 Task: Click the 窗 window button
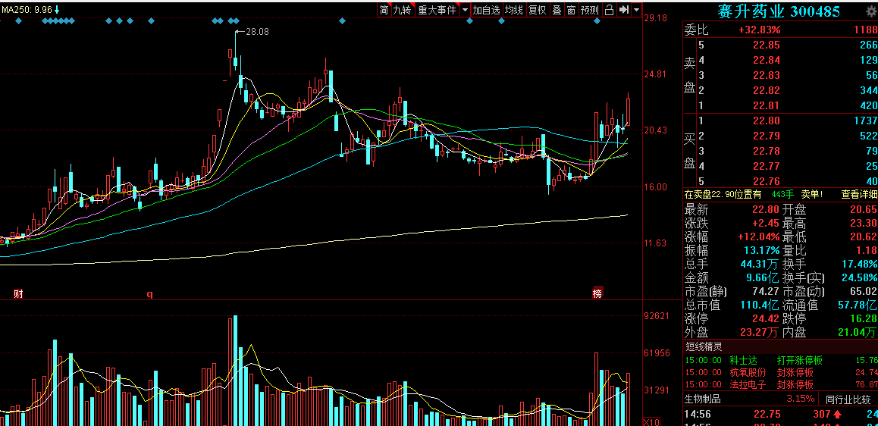pyautogui.click(x=571, y=10)
